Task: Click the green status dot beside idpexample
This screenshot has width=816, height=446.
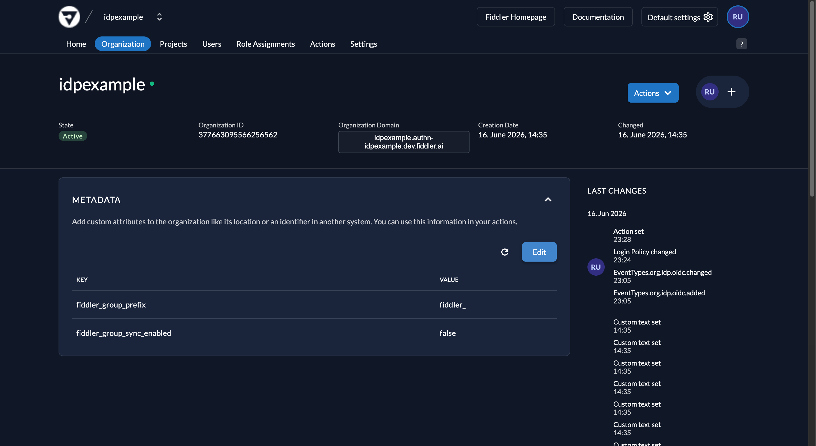Action: pos(152,84)
